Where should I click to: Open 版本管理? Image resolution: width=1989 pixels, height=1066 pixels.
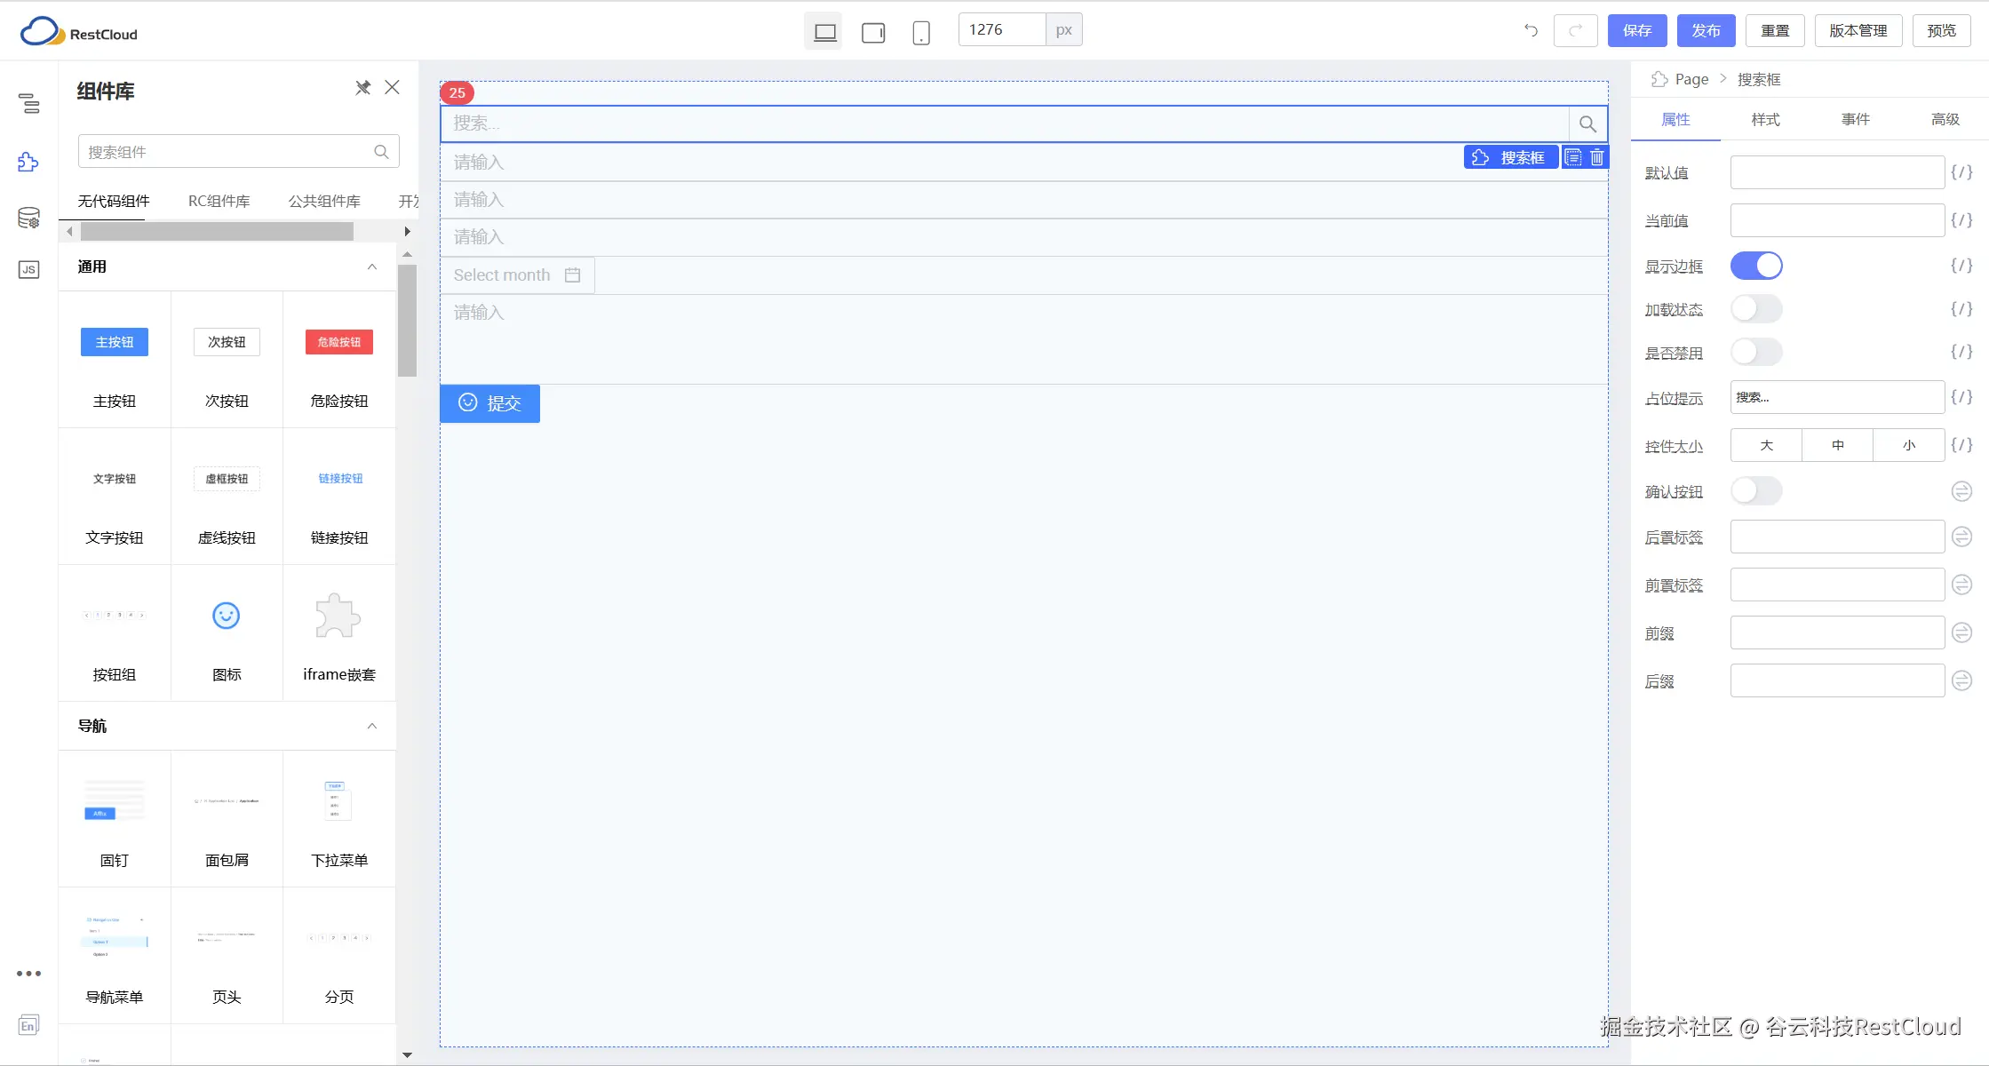tap(1858, 30)
